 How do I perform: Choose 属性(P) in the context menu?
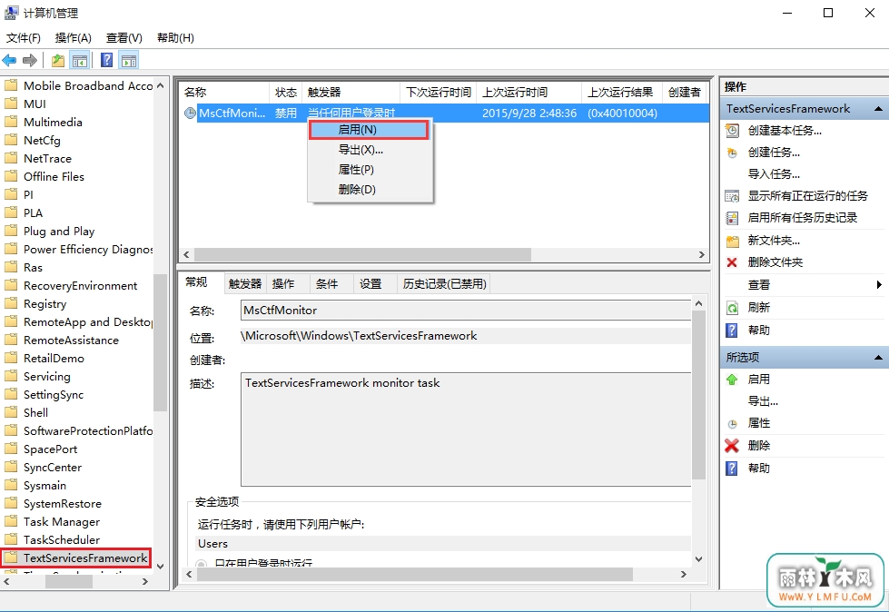click(370, 170)
